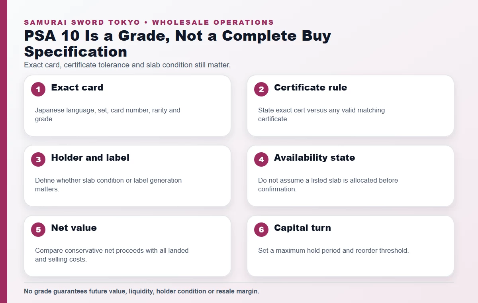
Task: Click the footer disclaimer about grade guarantees
Action: pyautogui.click(x=141, y=291)
